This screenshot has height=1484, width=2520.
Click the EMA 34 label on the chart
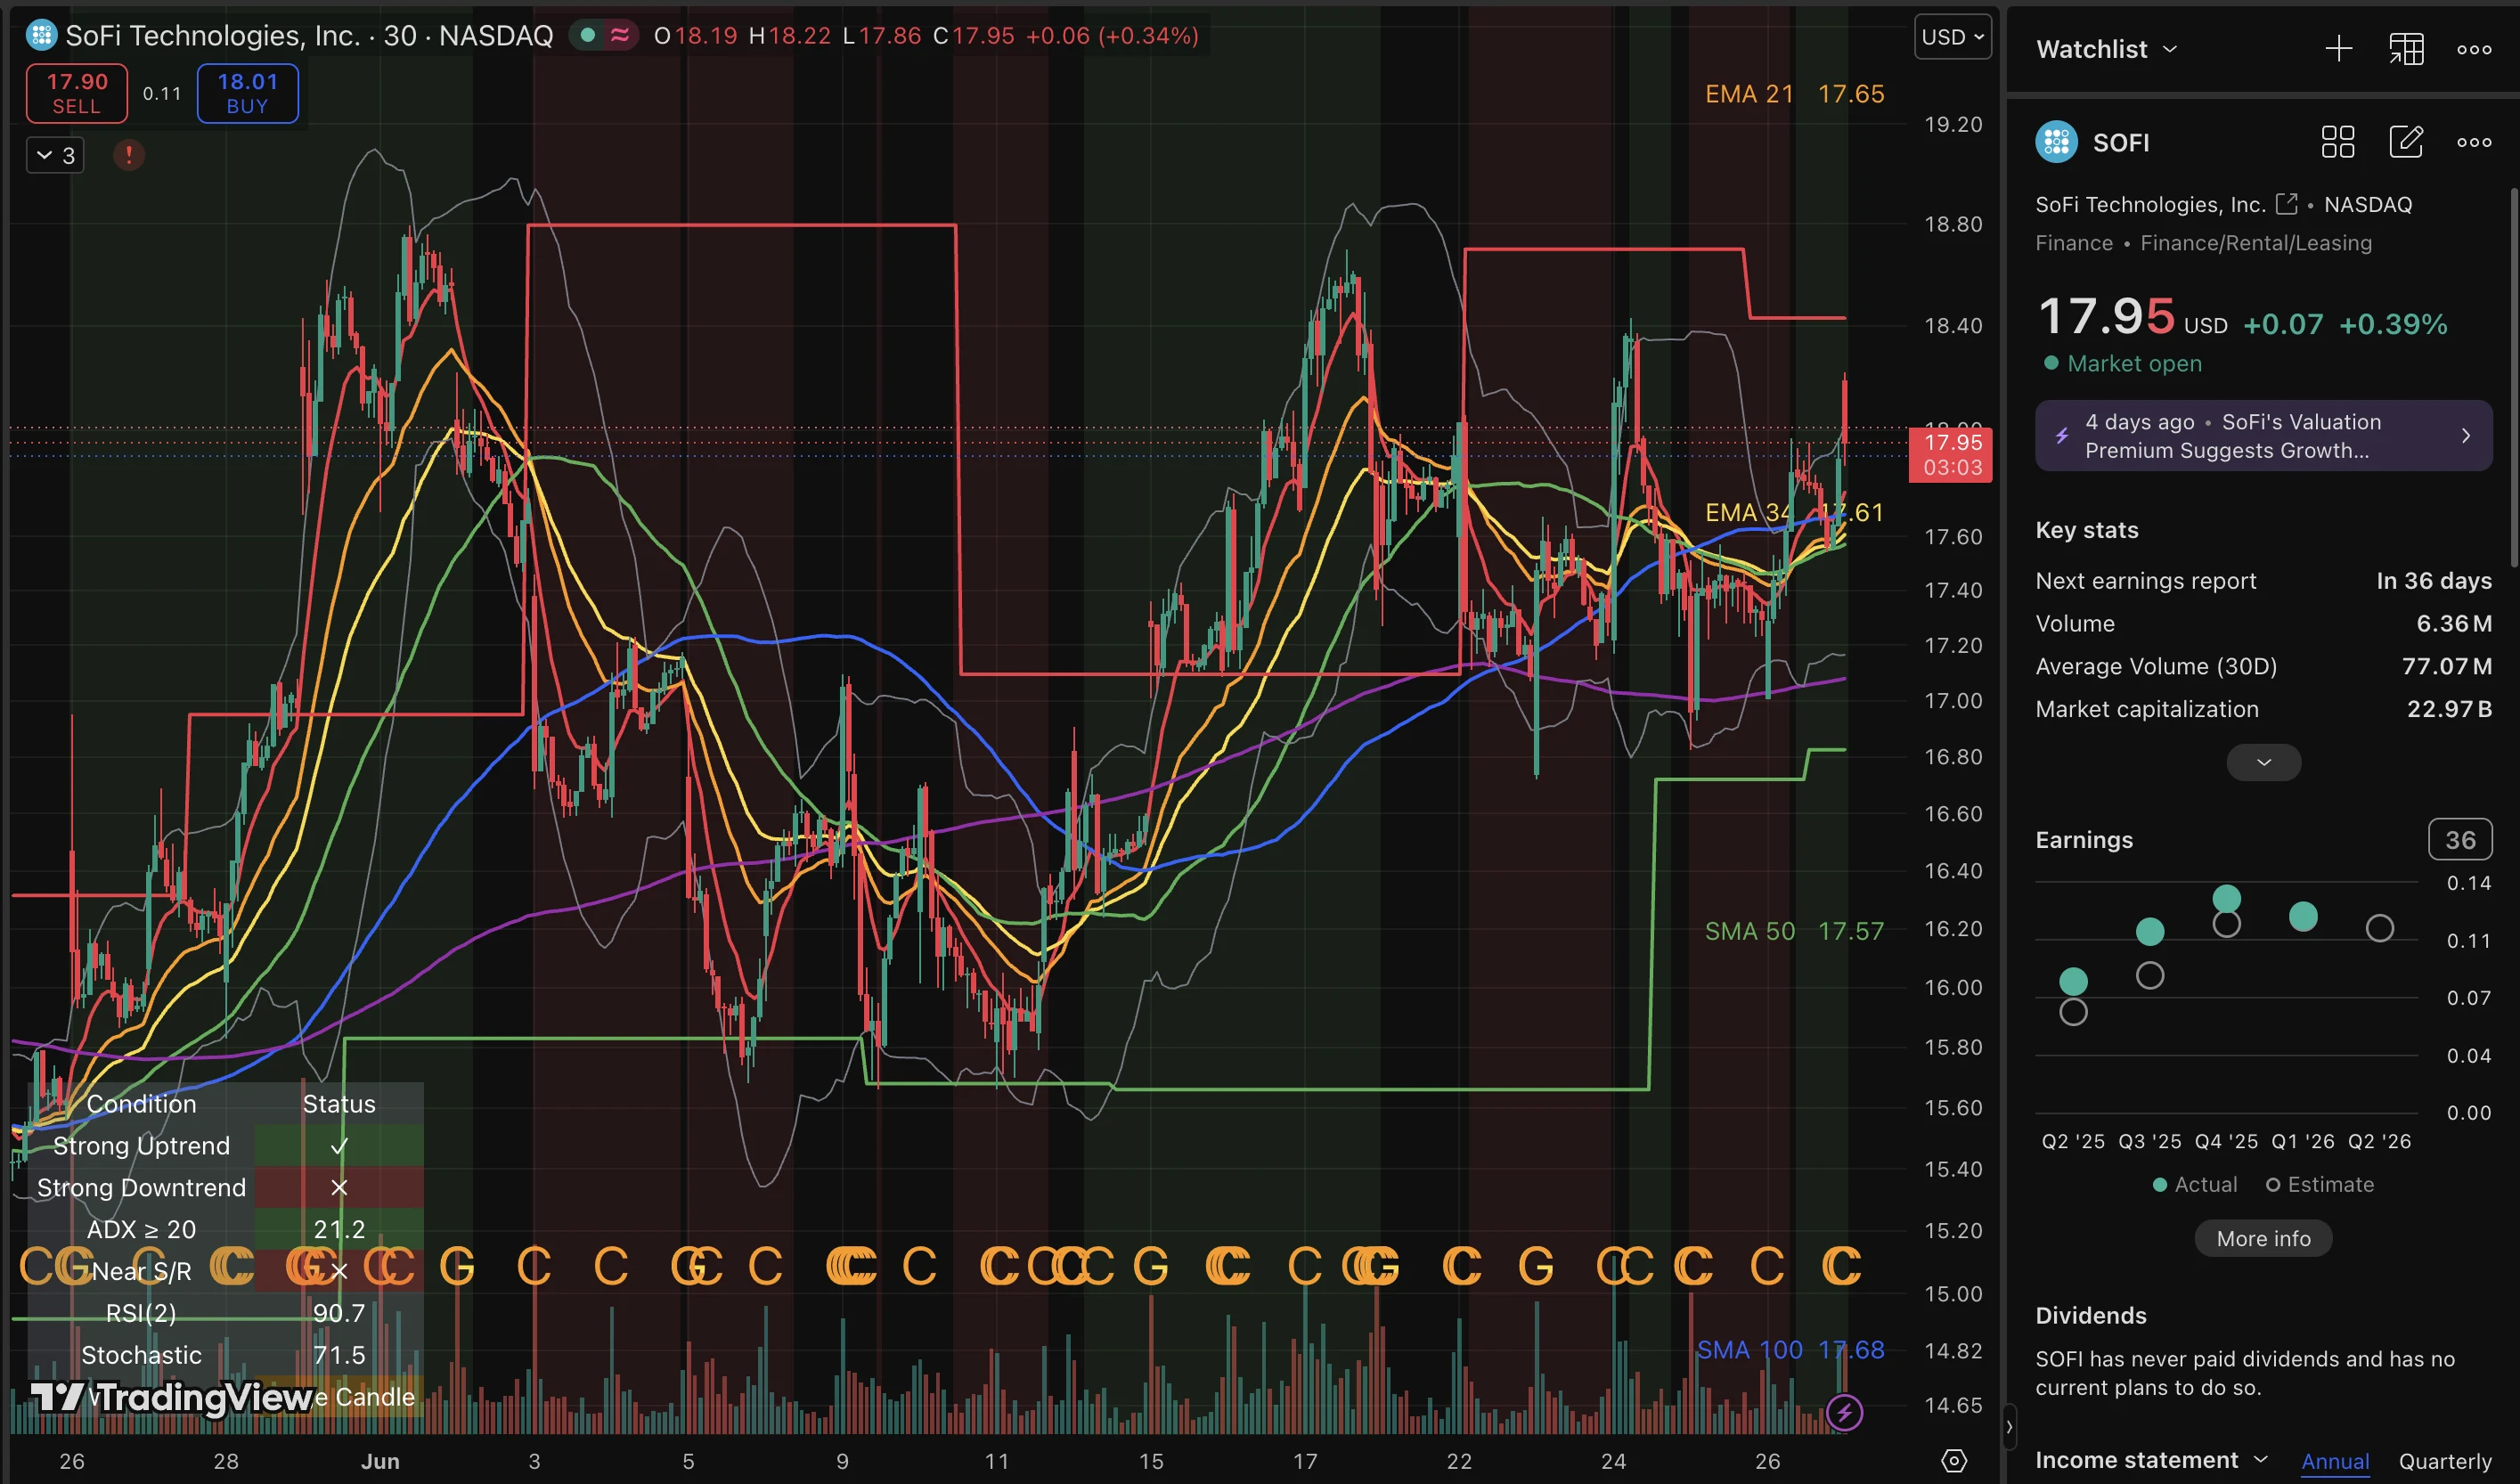tap(1794, 513)
